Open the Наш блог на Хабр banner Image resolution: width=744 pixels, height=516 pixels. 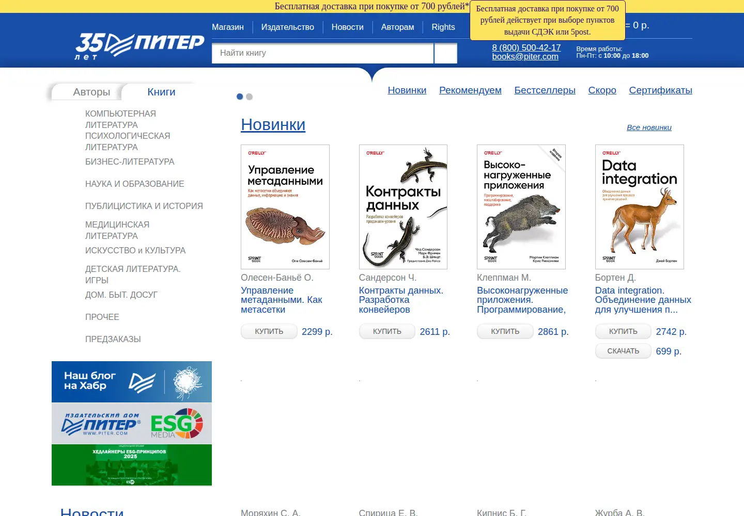132,382
